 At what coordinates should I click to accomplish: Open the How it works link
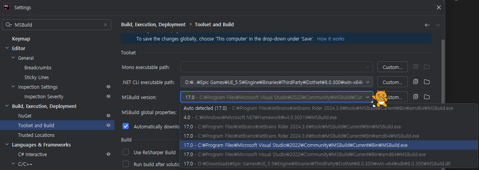point(331,39)
